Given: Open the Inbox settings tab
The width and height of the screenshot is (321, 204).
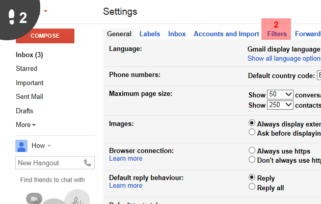Looking at the screenshot, I should coord(177,34).
